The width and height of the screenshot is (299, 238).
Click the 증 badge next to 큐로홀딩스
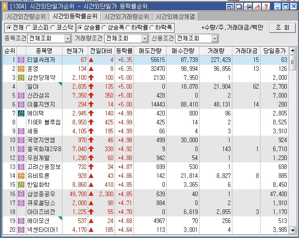pyautogui.click(x=21, y=203)
